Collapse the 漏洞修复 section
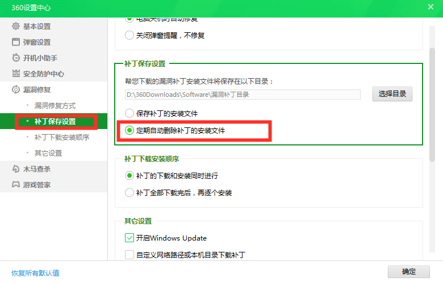The height and width of the screenshot is (283, 443). click(54, 89)
